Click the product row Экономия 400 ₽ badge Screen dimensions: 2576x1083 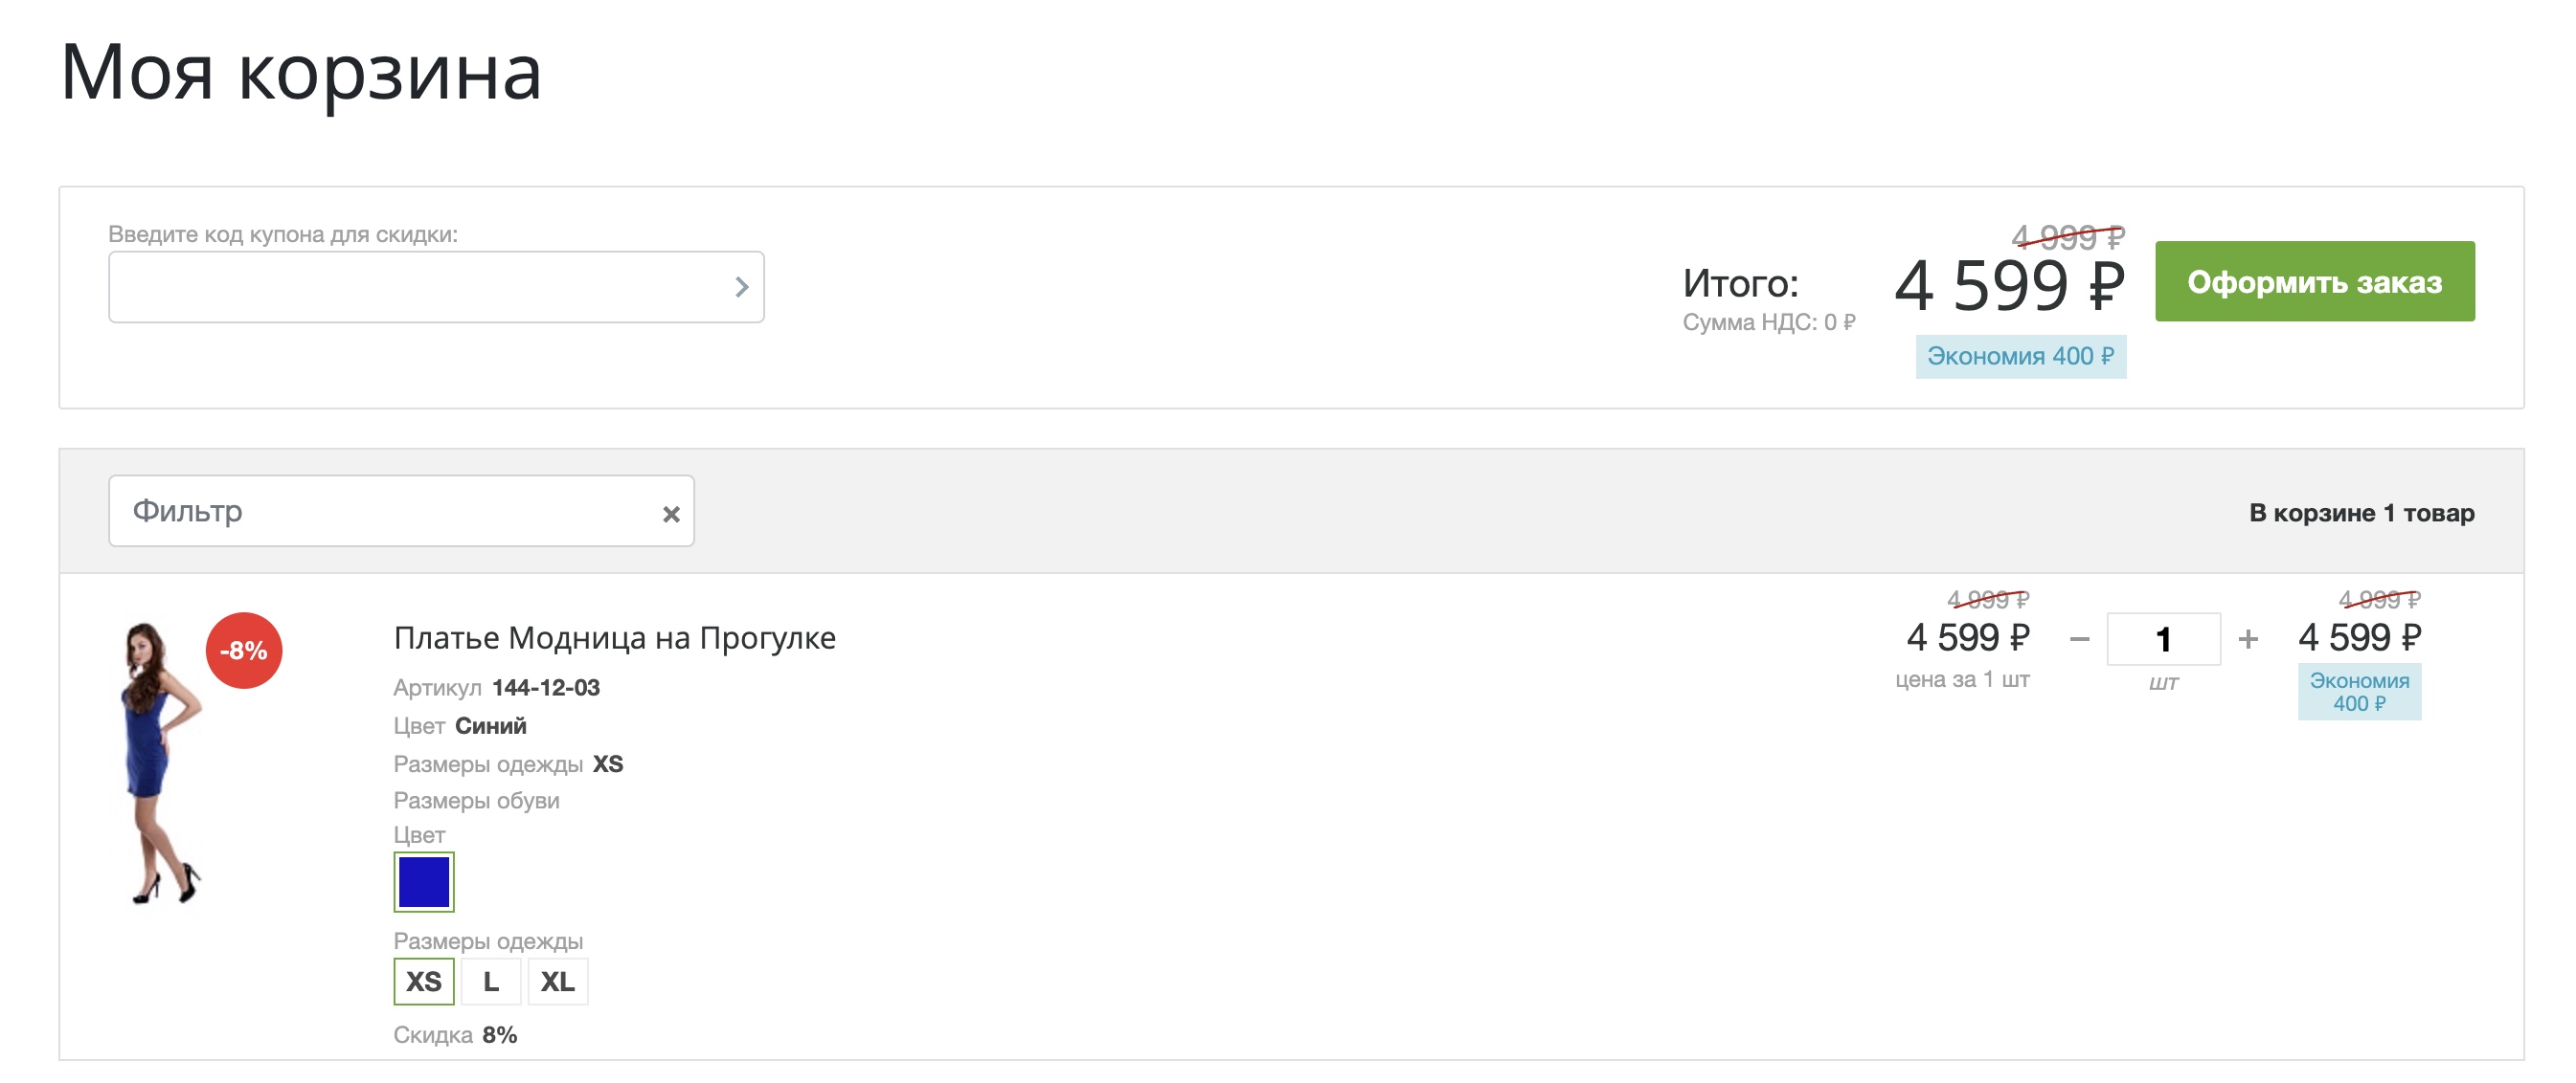point(2359,692)
